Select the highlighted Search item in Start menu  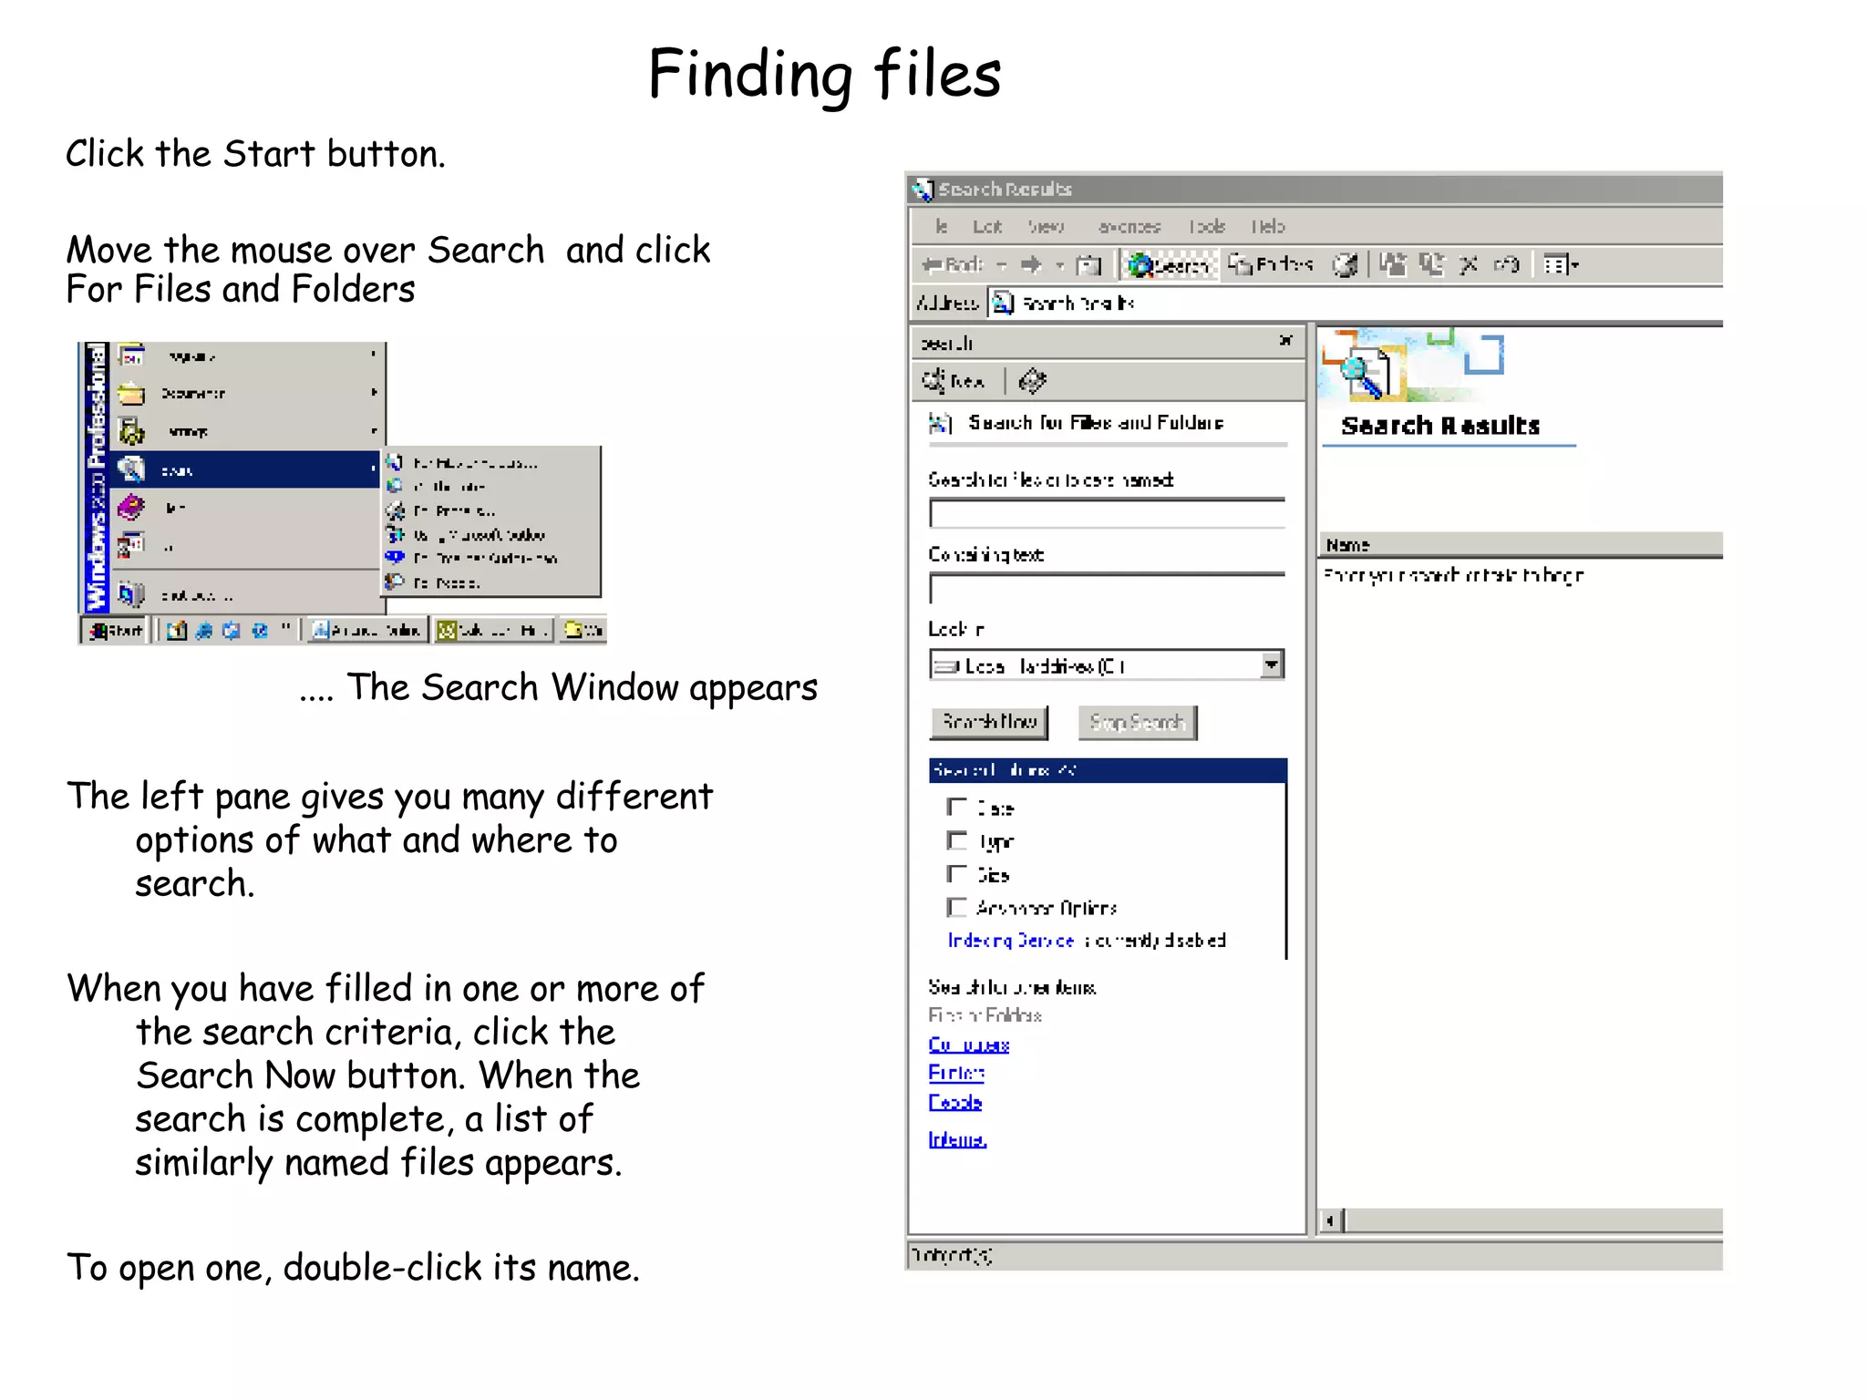(x=246, y=470)
